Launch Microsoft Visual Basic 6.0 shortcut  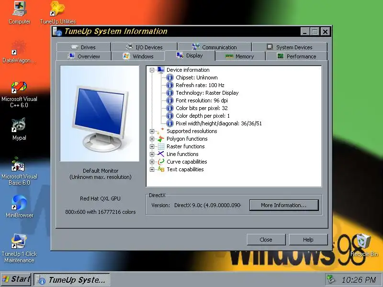tap(19, 171)
